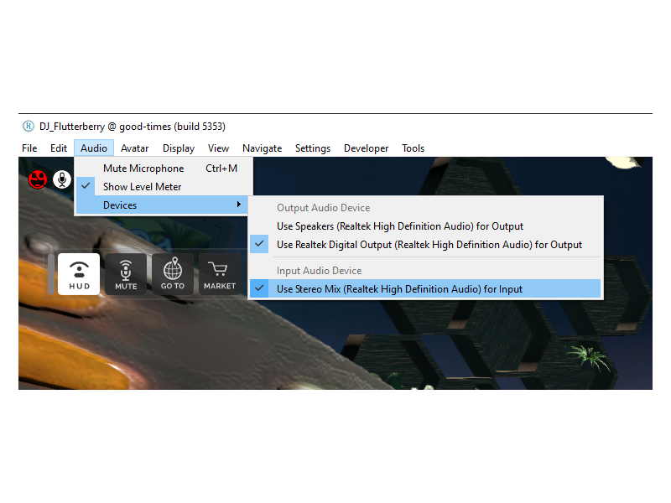Open the Developer menu
The image size is (671, 503).
pos(366,148)
